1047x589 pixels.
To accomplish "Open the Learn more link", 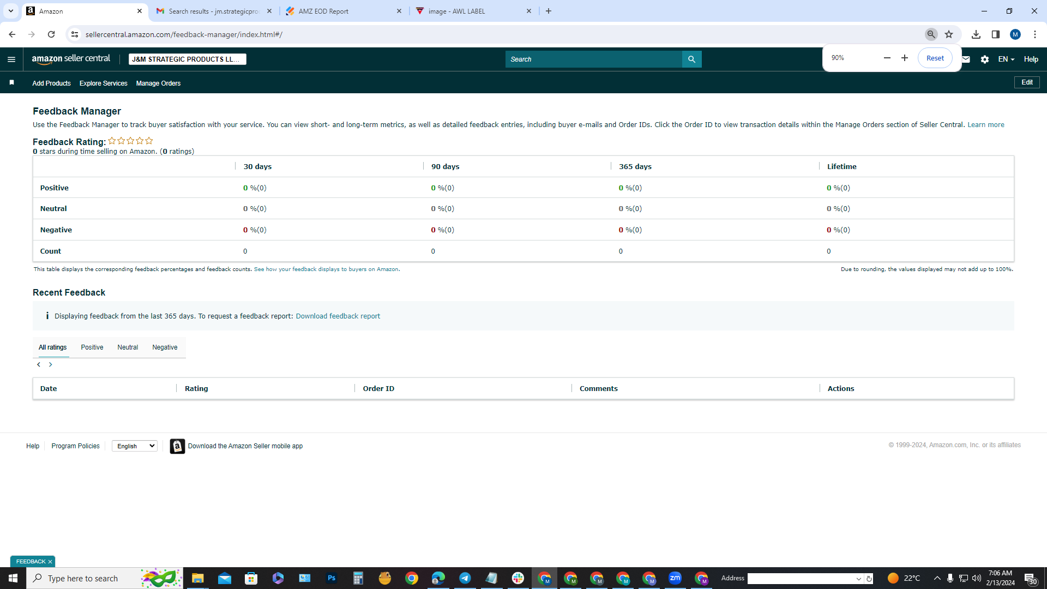I will (985, 125).
